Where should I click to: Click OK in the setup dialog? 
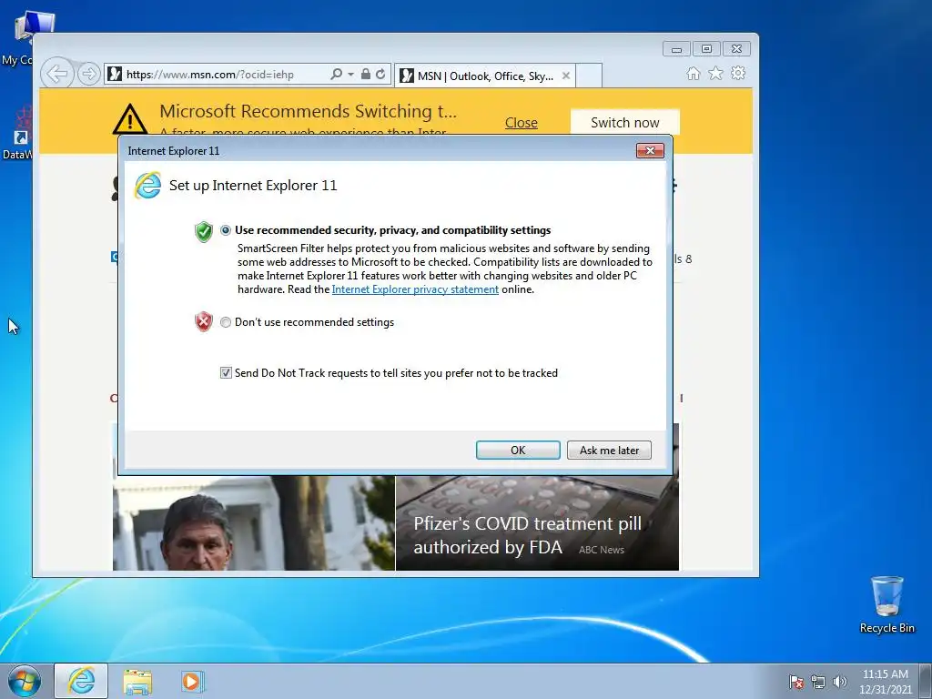coord(518,450)
